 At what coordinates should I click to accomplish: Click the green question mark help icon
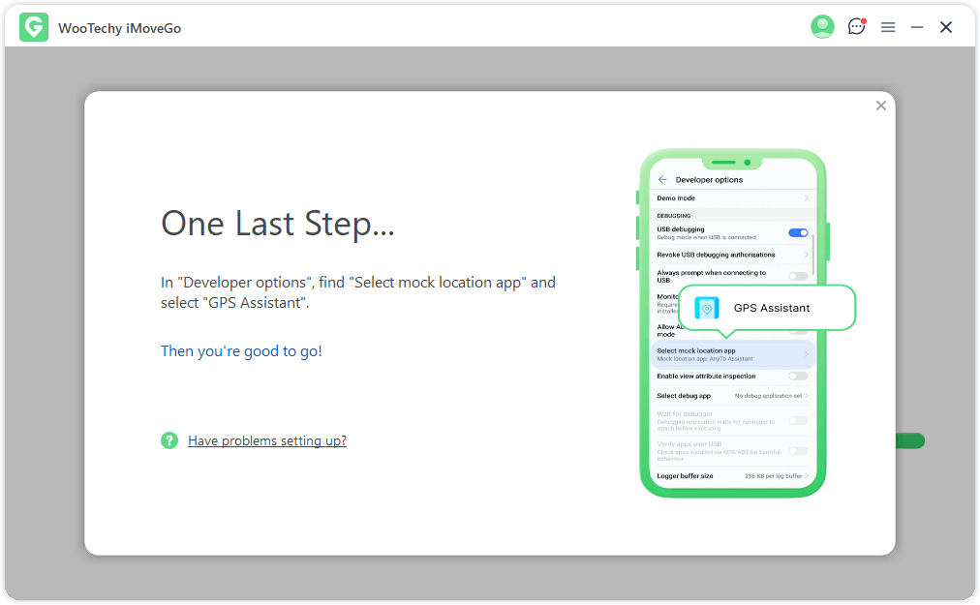169,440
